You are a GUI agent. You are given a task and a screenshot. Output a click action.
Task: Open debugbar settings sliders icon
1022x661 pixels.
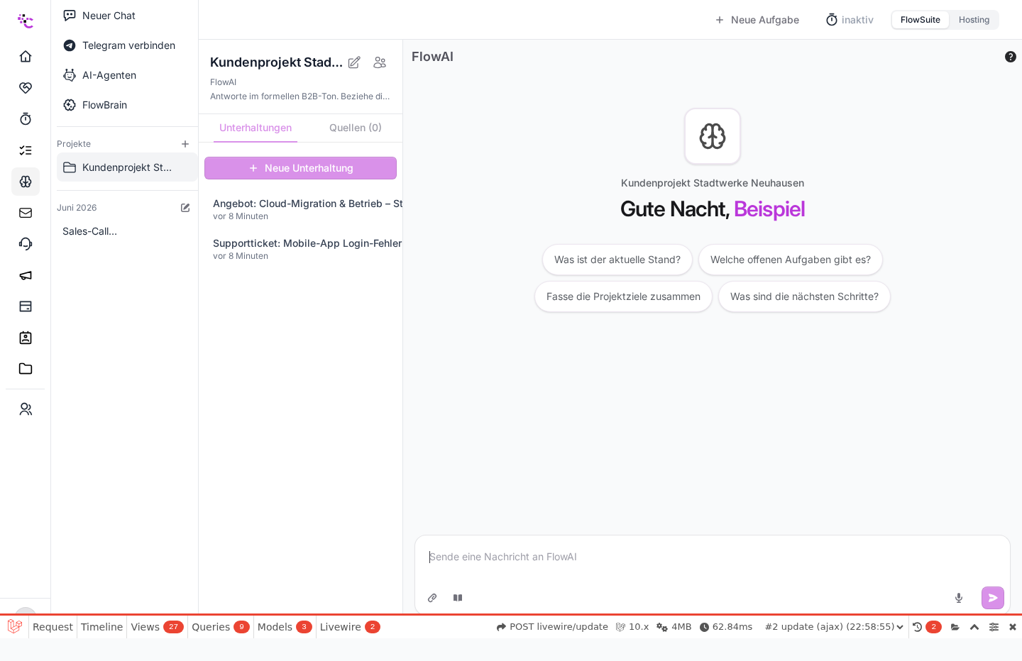pyautogui.click(x=994, y=627)
